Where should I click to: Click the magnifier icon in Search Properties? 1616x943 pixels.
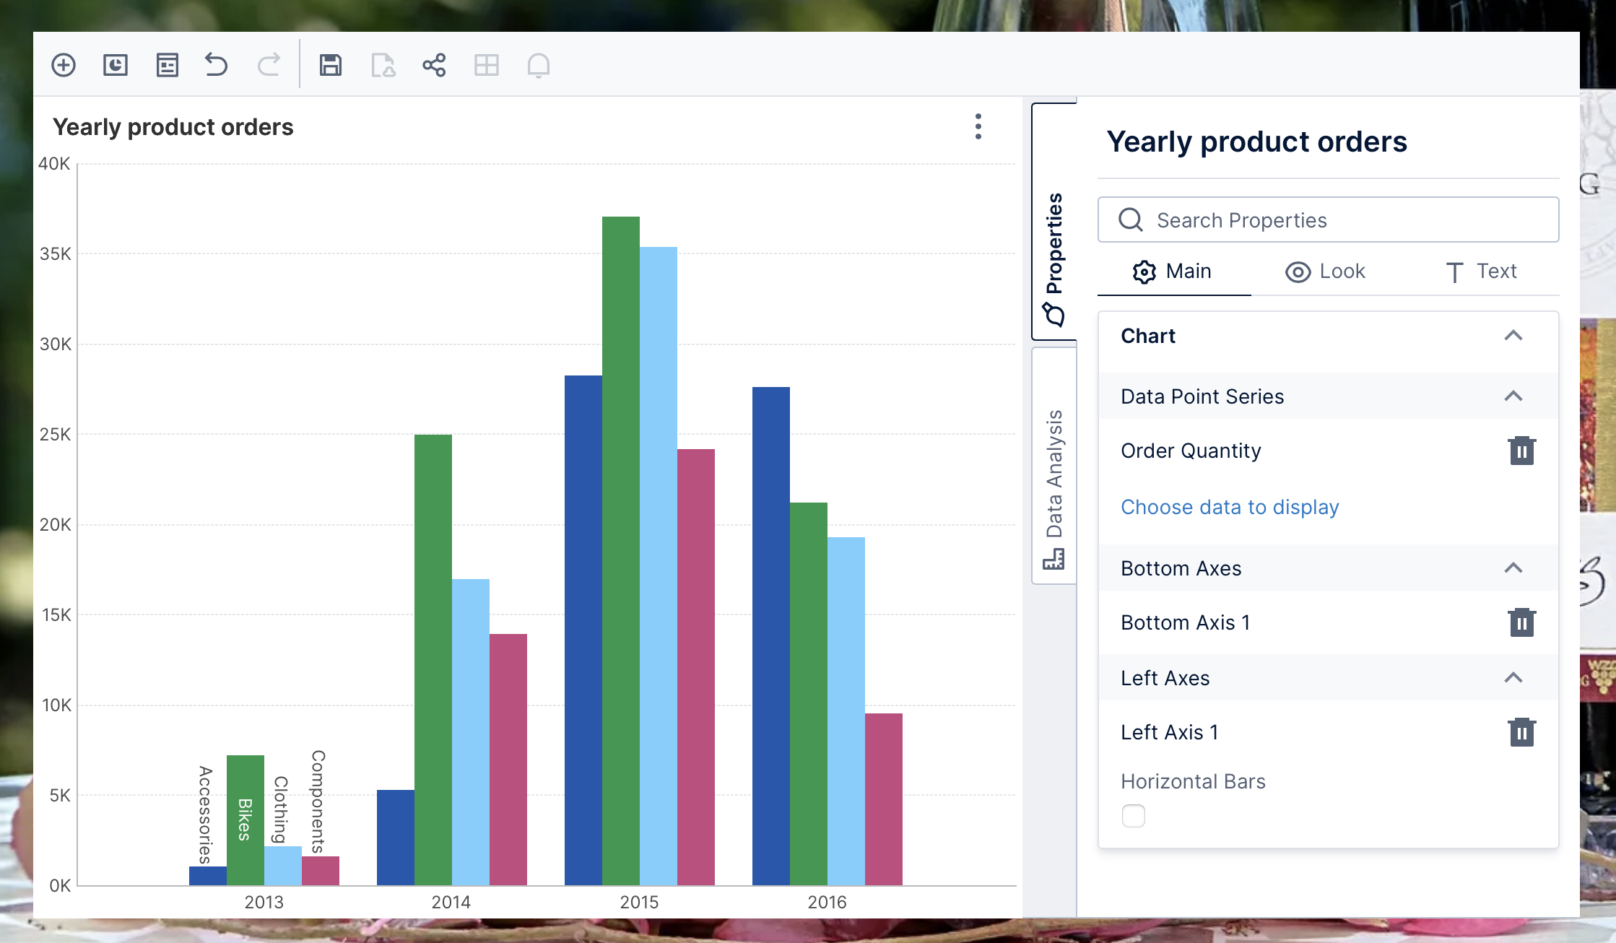tap(1131, 220)
